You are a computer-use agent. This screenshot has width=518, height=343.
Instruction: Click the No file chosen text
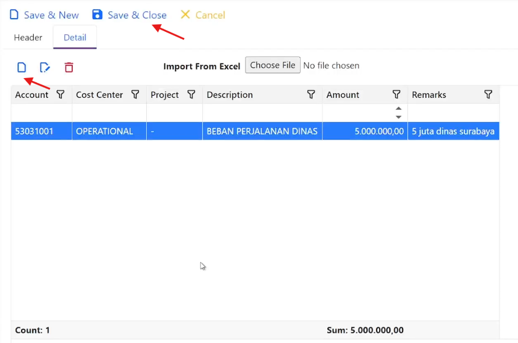pos(331,65)
